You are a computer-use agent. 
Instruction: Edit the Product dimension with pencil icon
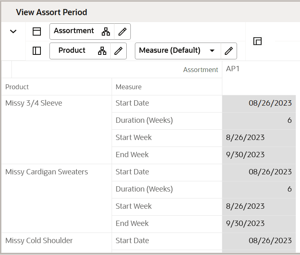click(x=118, y=51)
